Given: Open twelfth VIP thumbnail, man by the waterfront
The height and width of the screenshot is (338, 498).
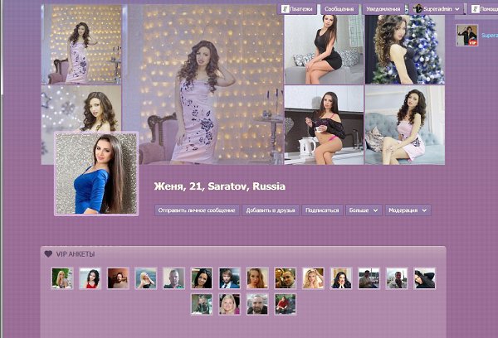Looking at the screenshot, I should click(369, 278).
